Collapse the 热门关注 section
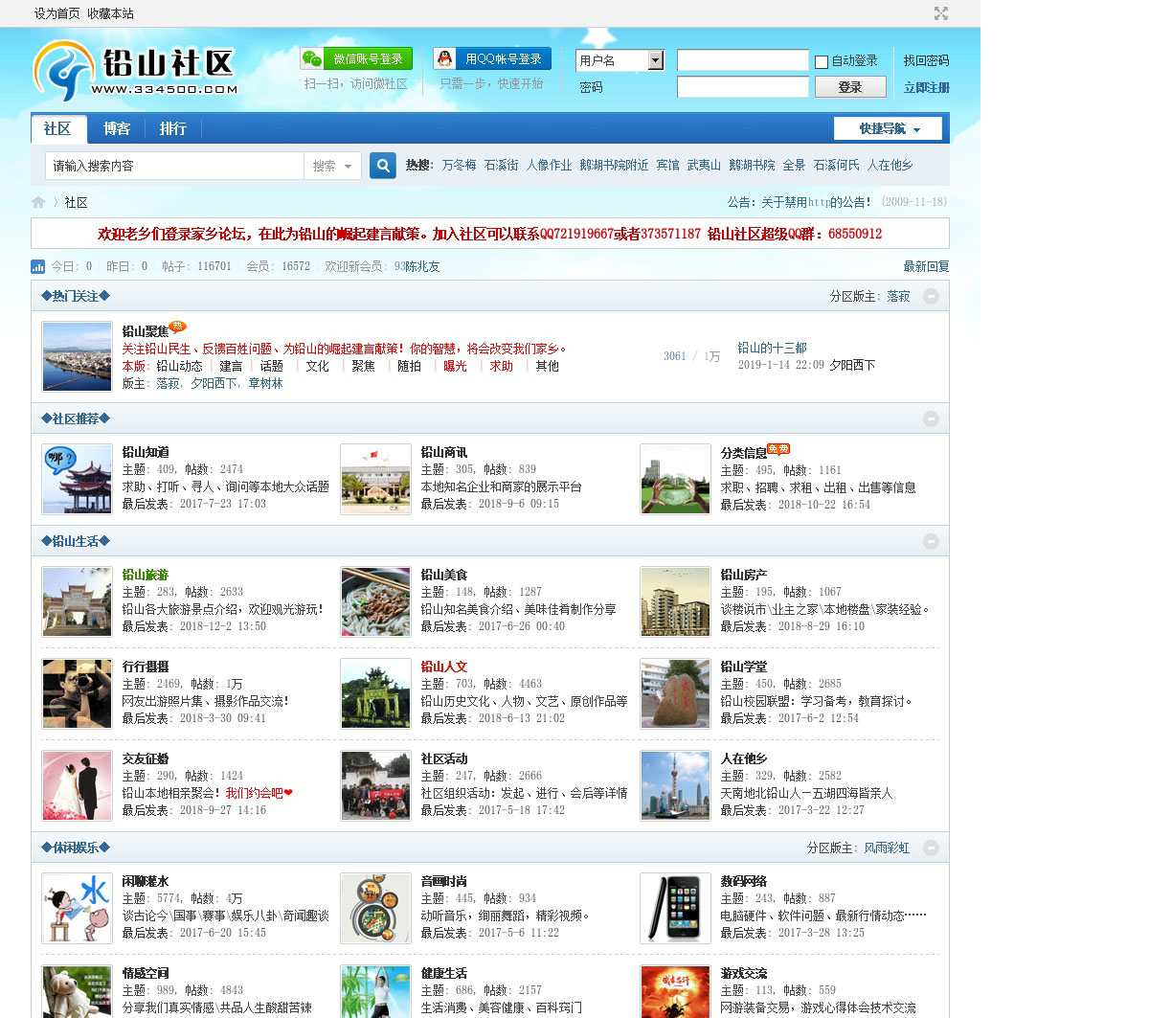This screenshot has width=1149, height=1018. [931, 296]
